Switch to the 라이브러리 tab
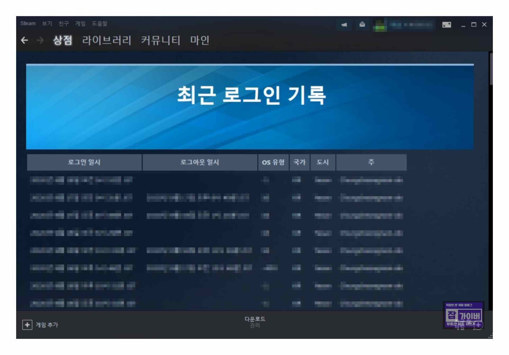Viewport: 509px width, 355px height. click(106, 40)
